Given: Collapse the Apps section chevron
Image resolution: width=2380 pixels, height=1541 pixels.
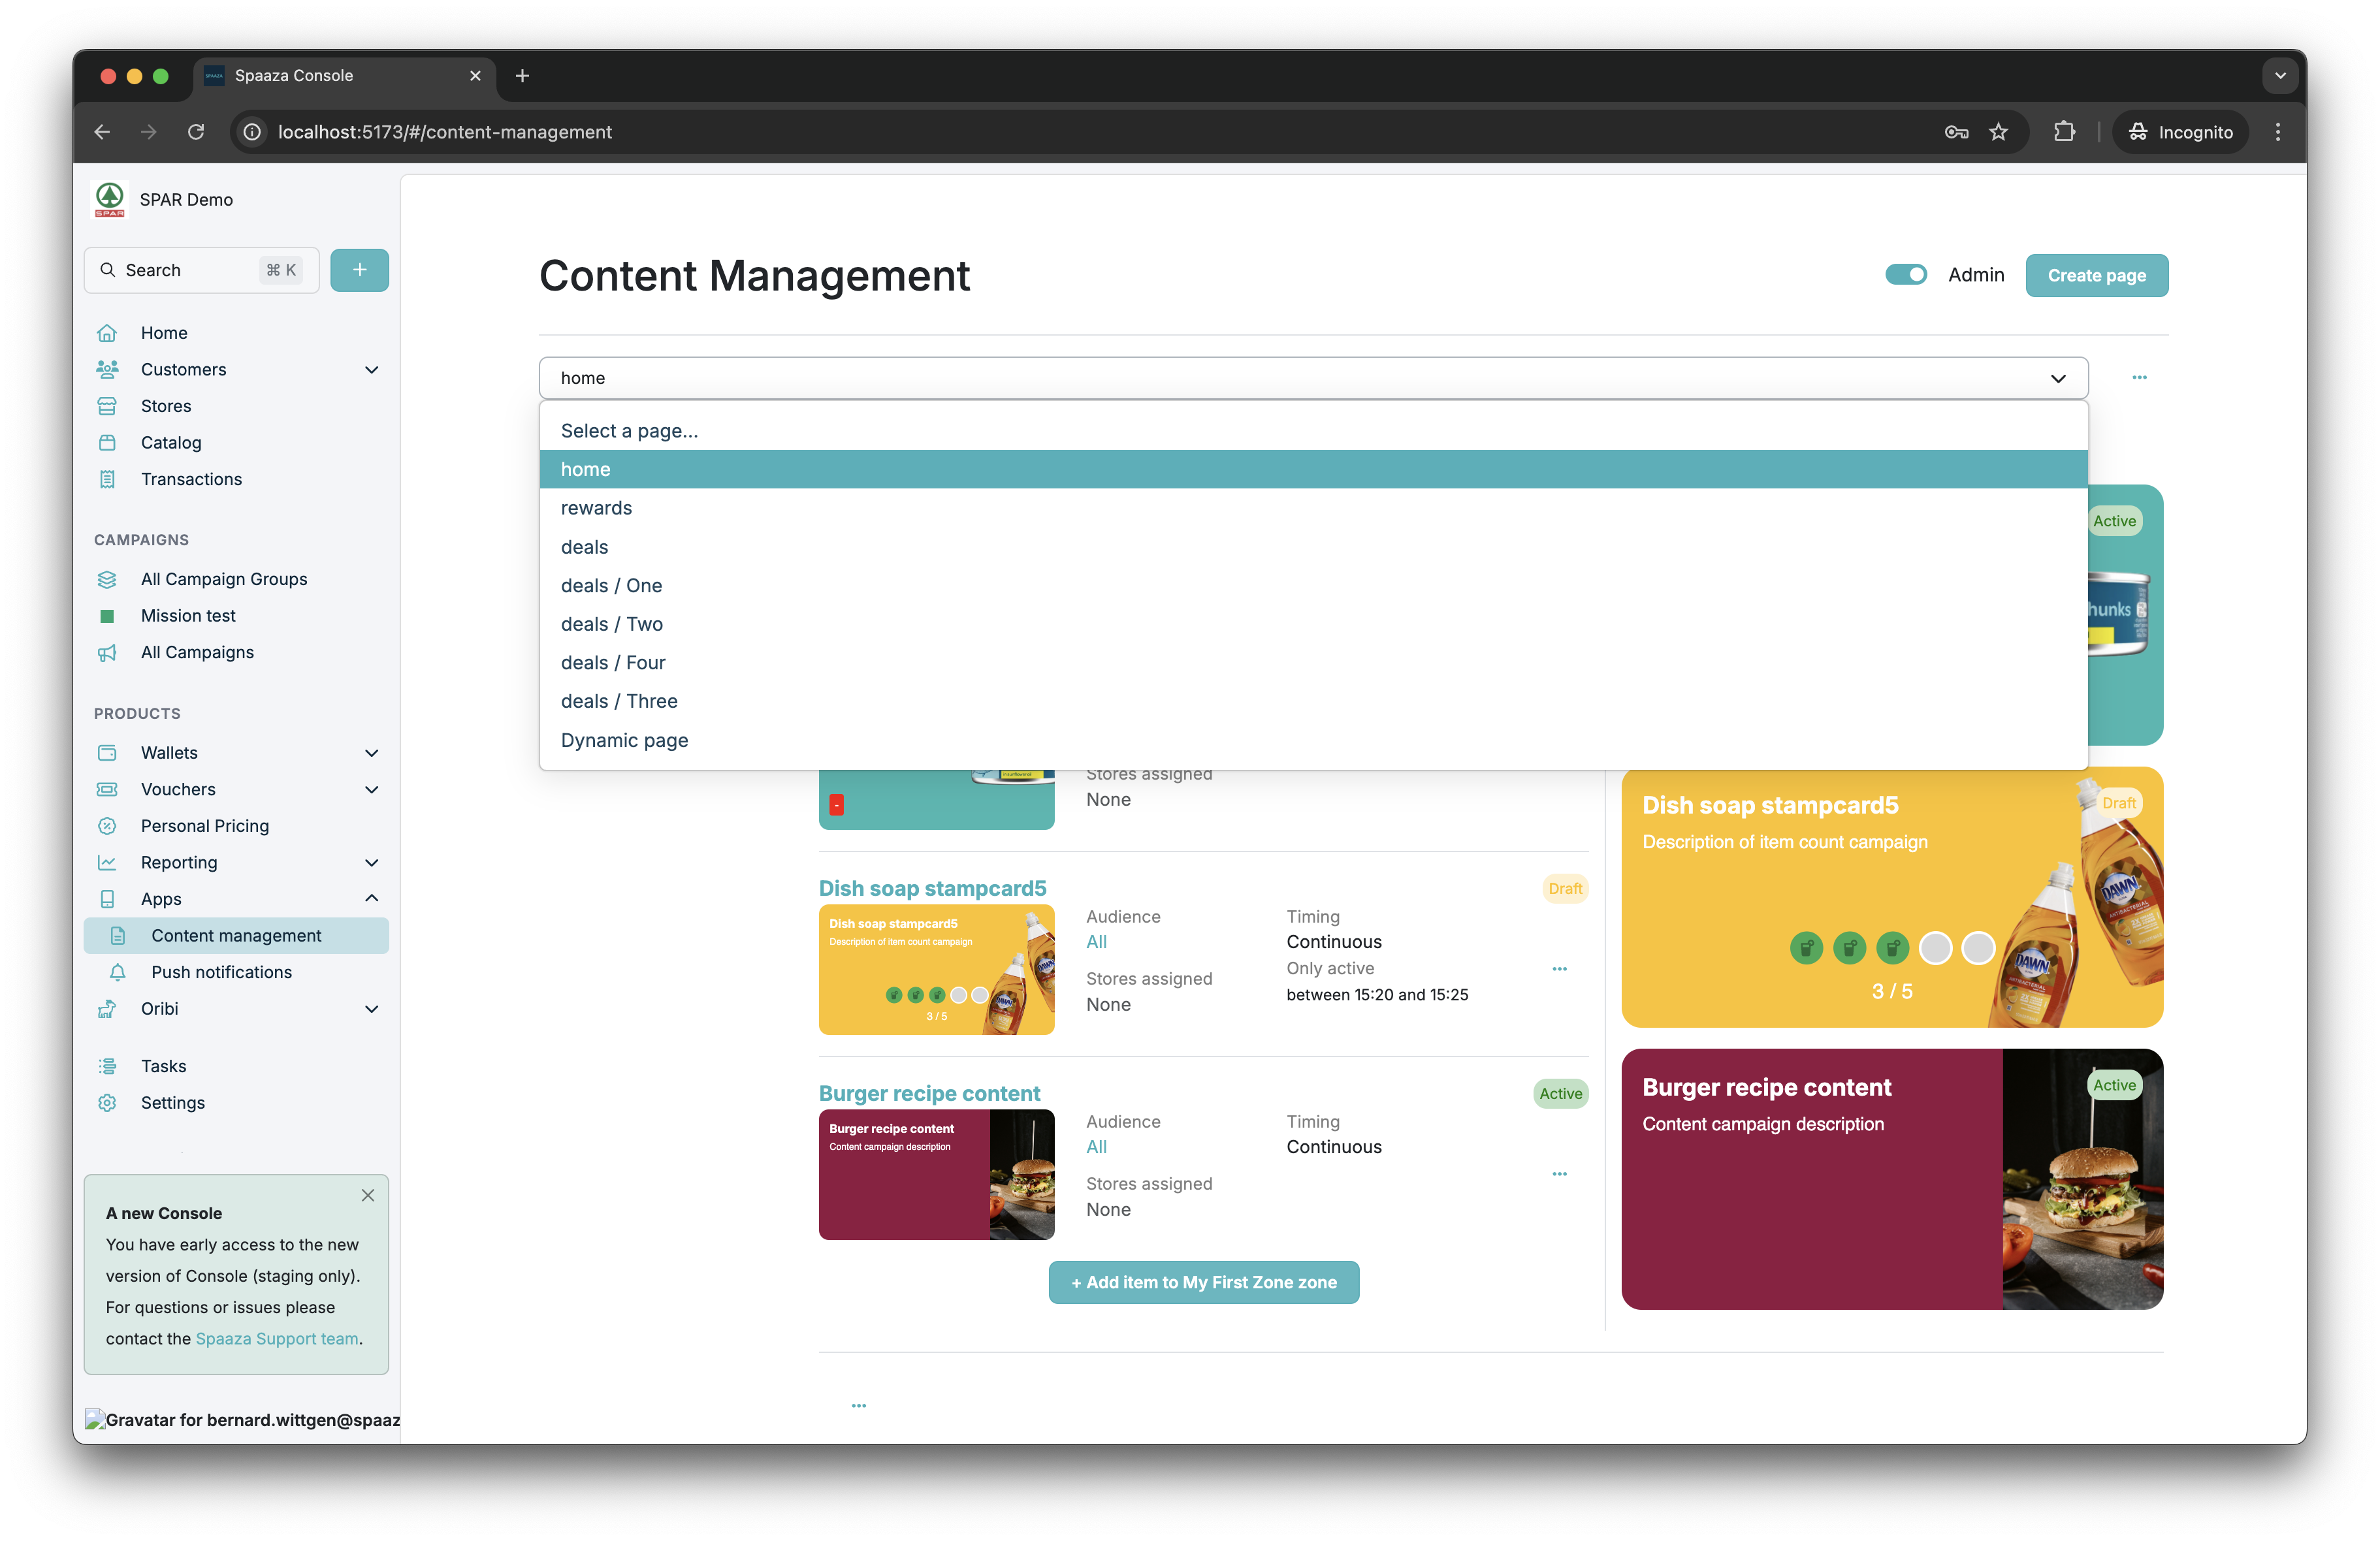Looking at the screenshot, I should 372,898.
